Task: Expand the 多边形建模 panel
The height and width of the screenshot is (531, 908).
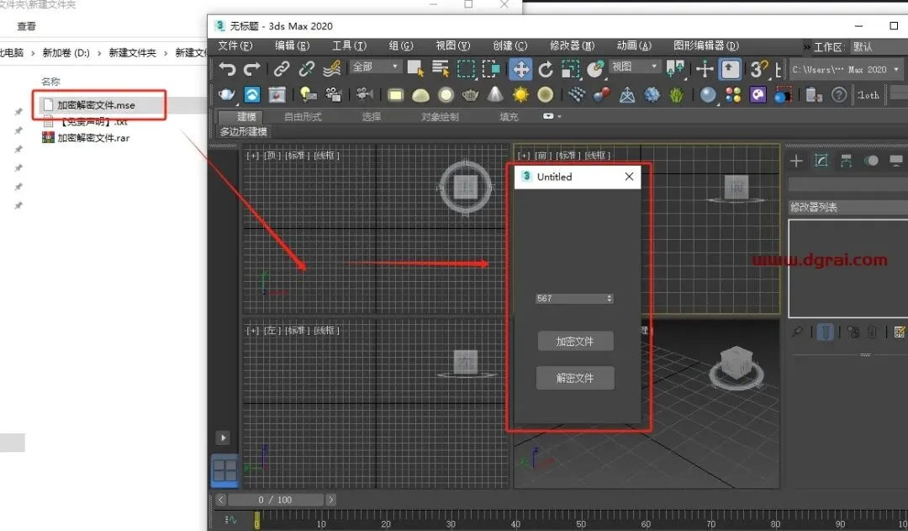Action: coord(243,131)
